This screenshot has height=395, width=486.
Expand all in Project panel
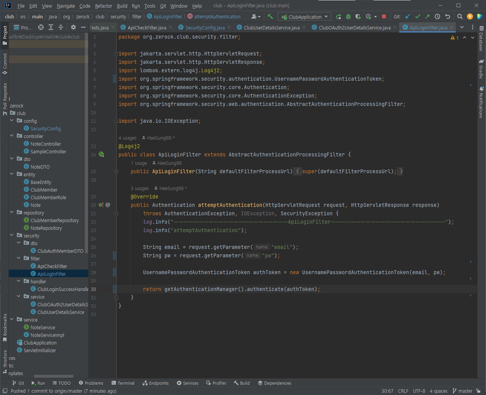[51, 27]
